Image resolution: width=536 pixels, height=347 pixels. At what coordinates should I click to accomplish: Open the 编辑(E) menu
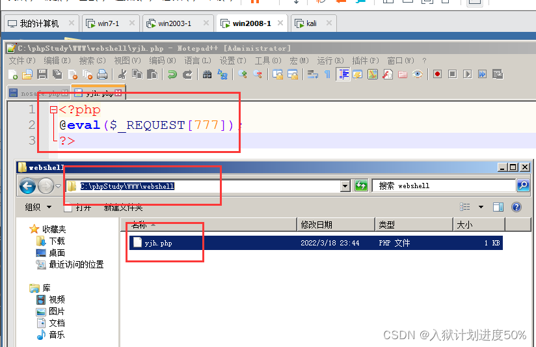pyautogui.click(x=57, y=61)
